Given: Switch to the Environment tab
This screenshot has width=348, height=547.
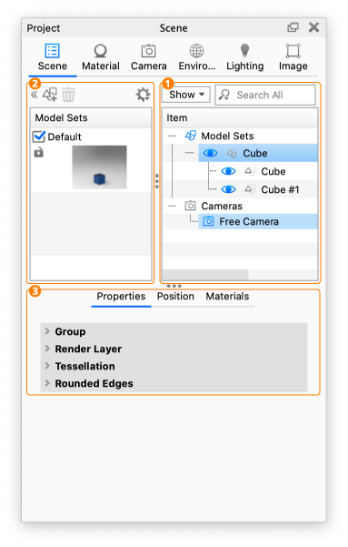Looking at the screenshot, I should tap(196, 57).
